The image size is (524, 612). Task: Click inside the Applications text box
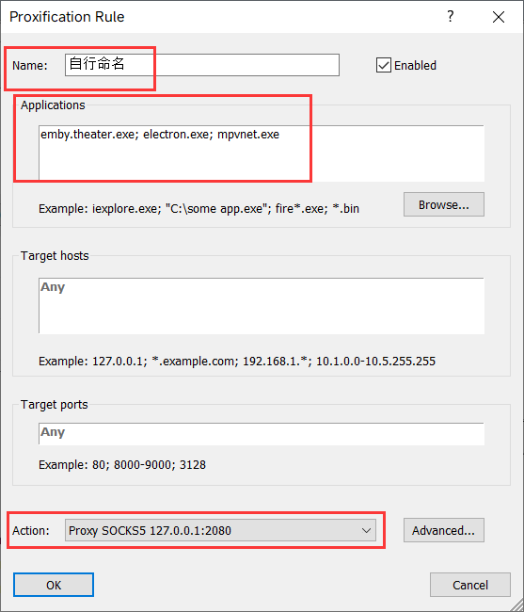(262, 153)
